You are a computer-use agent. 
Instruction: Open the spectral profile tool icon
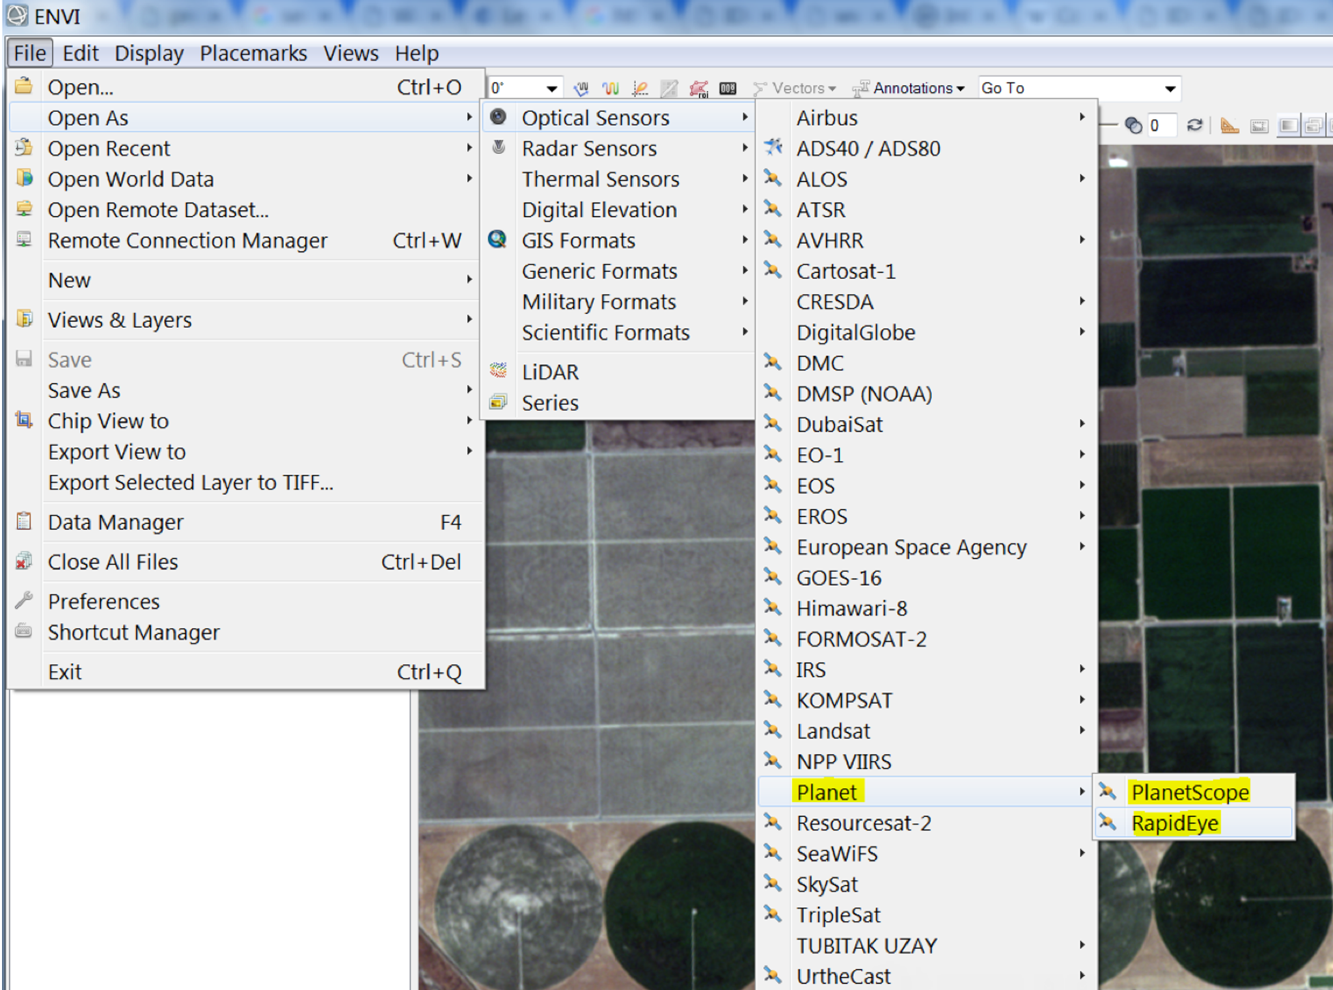[611, 88]
